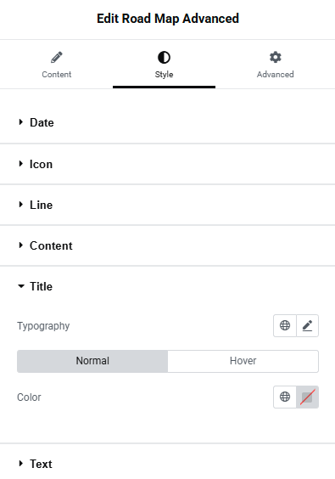Click the Edit Road Map Advanced heading
This screenshot has width=335, height=479.
point(168,19)
